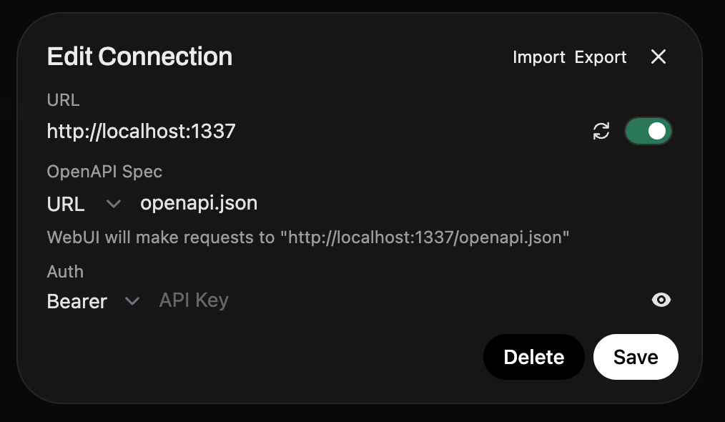The height and width of the screenshot is (422, 725).
Task: Click the Auth section label
Action: click(65, 272)
